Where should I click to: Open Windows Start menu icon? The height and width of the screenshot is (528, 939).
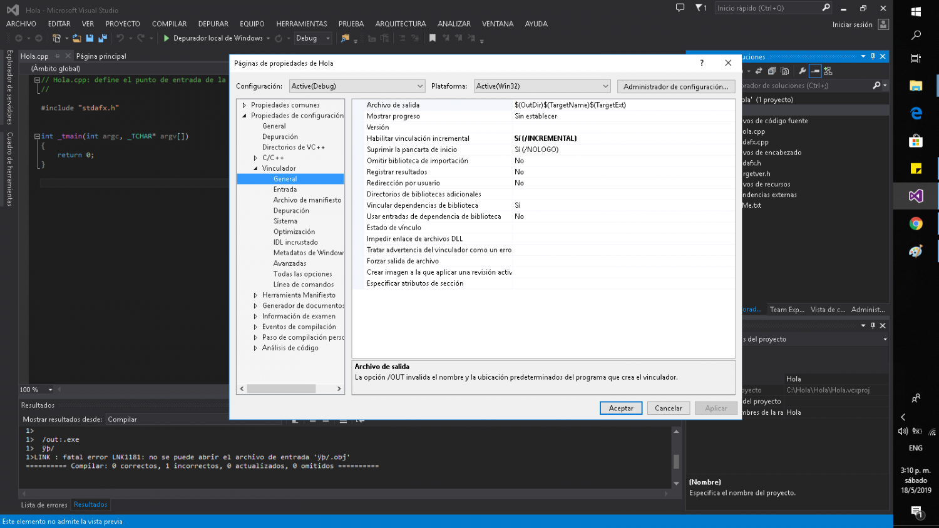click(x=916, y=11)
